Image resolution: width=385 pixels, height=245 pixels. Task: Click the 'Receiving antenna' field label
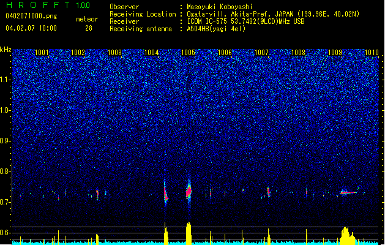pos(141,29)
